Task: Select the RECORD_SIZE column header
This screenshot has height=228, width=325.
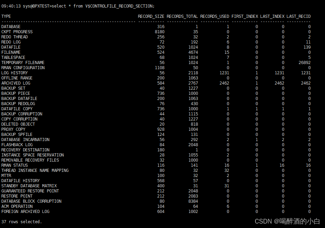Action: pos(151,16)
